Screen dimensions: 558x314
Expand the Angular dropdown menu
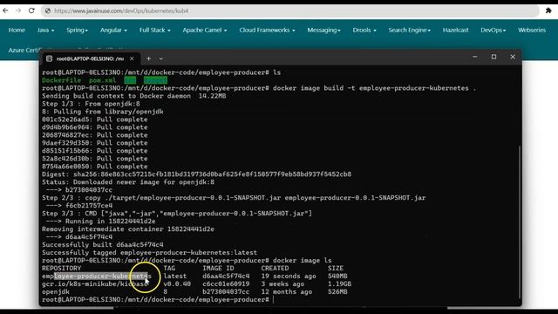[x=113, y=31]
